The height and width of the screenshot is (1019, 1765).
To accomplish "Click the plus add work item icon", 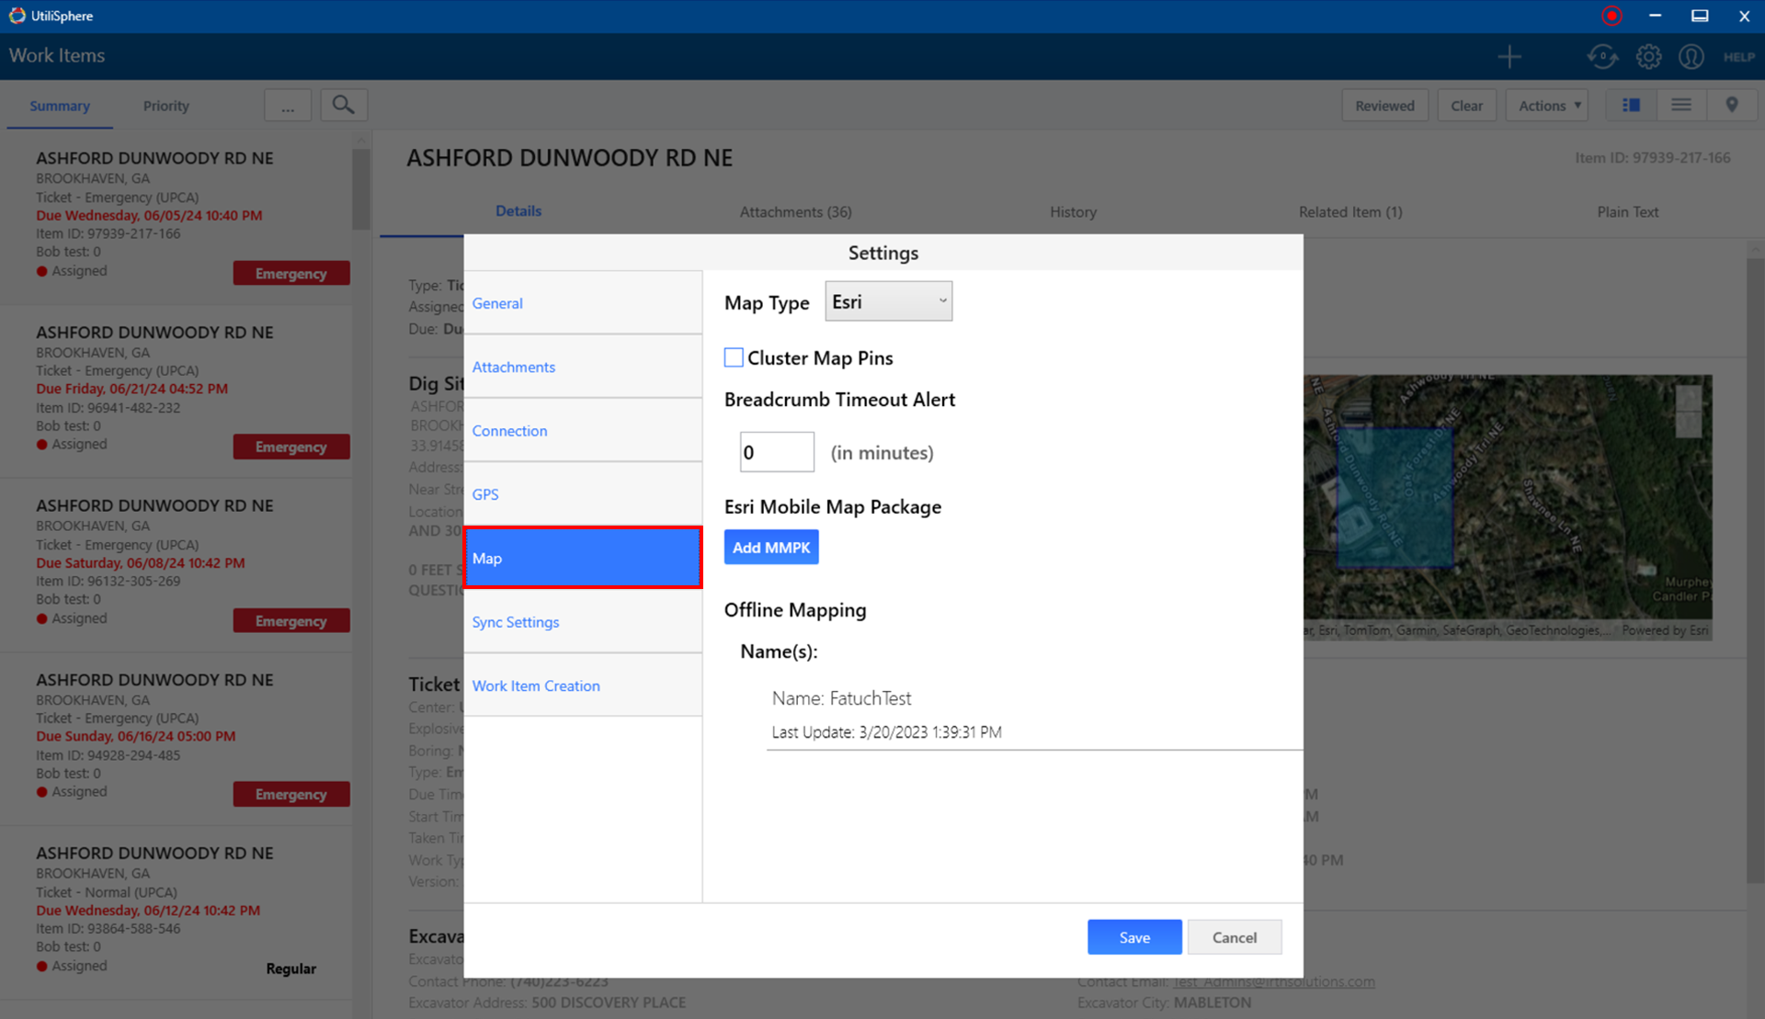I will pos(1509,57).
